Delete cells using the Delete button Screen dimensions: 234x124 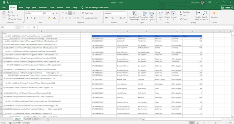tap(167, 16)
